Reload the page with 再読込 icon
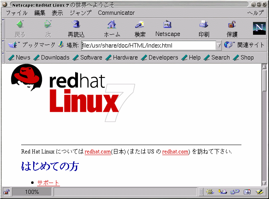The height and width of the screenshot is (199, 269). [x=76, y=24]
